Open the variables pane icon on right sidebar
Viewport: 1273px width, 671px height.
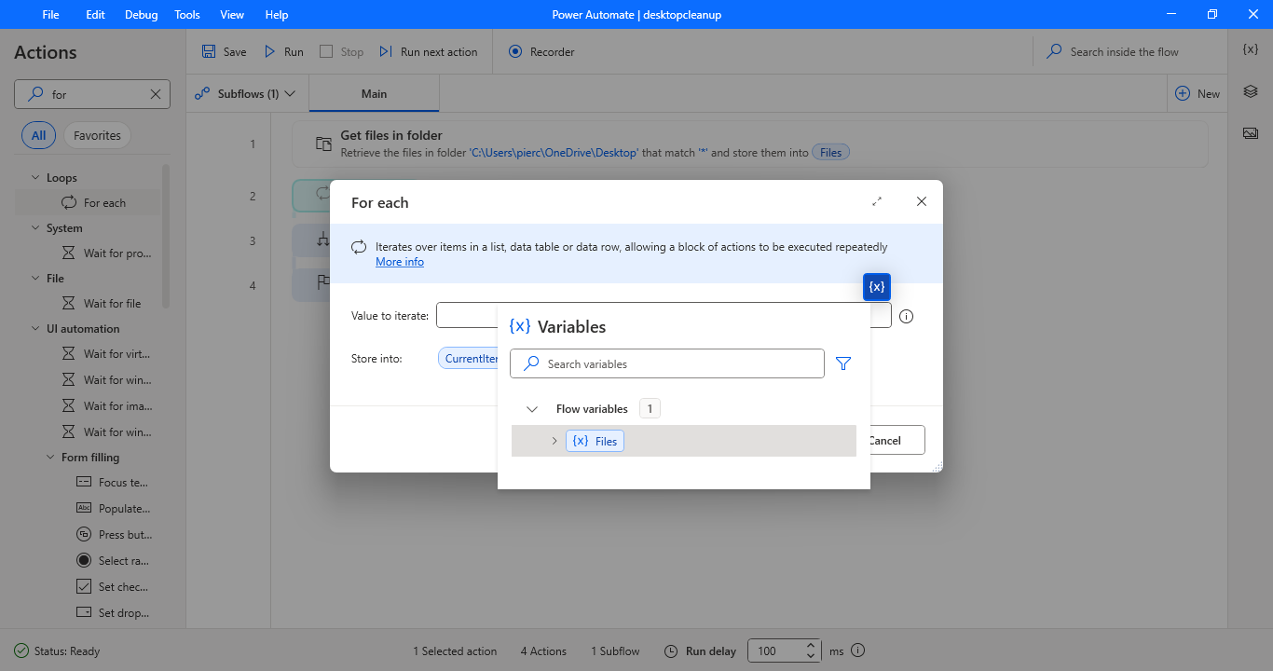click(x=1251, y=49)
